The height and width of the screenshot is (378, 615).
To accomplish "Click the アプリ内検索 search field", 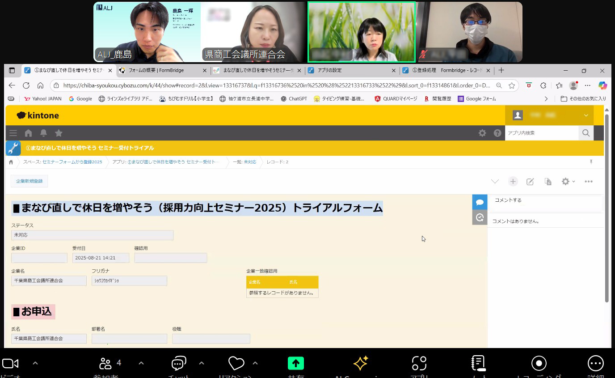I will click(541, 133).
